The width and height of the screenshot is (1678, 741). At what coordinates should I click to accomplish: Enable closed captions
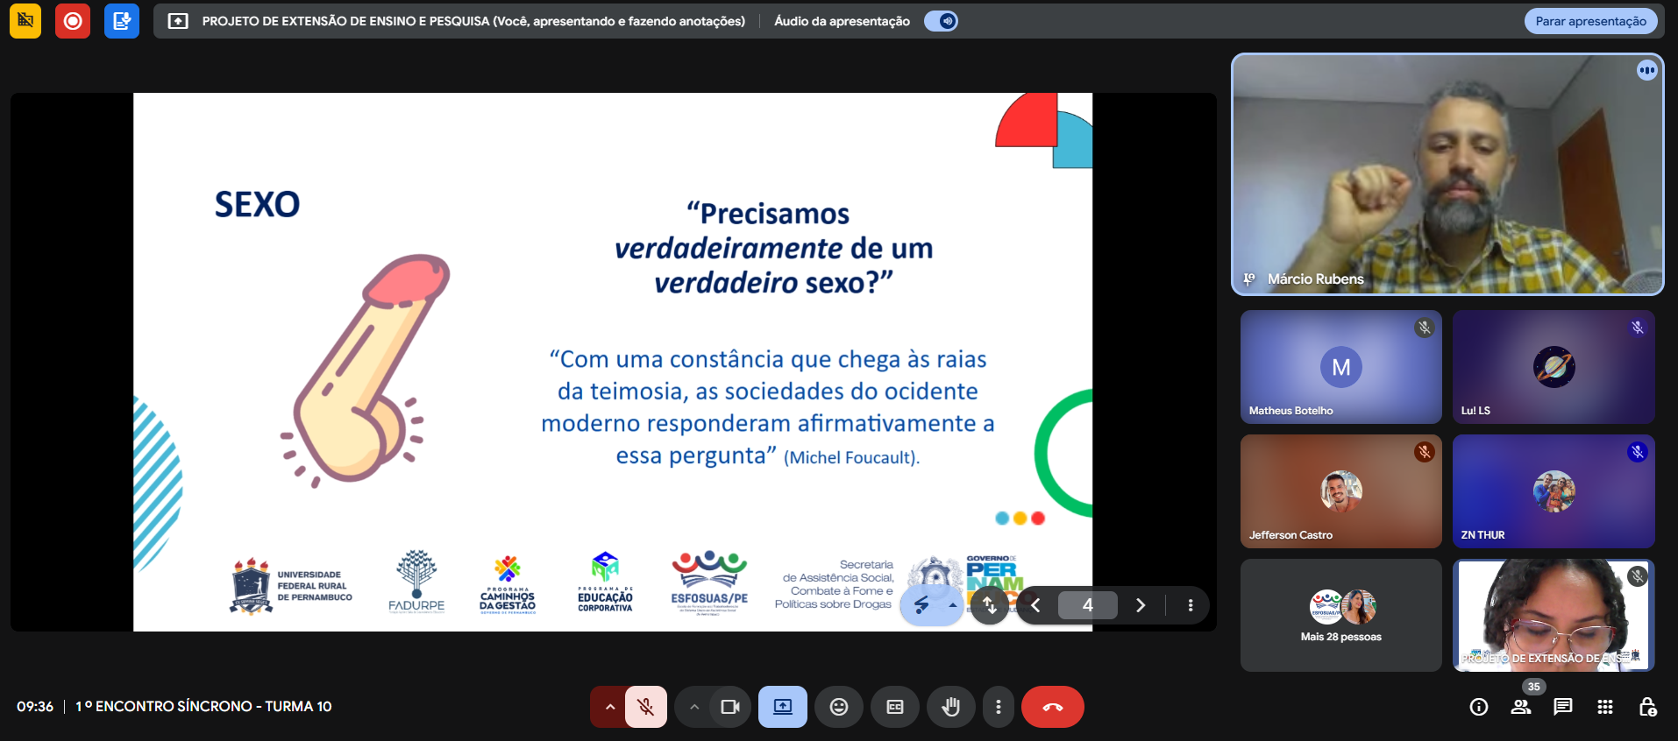coord(895,707)
